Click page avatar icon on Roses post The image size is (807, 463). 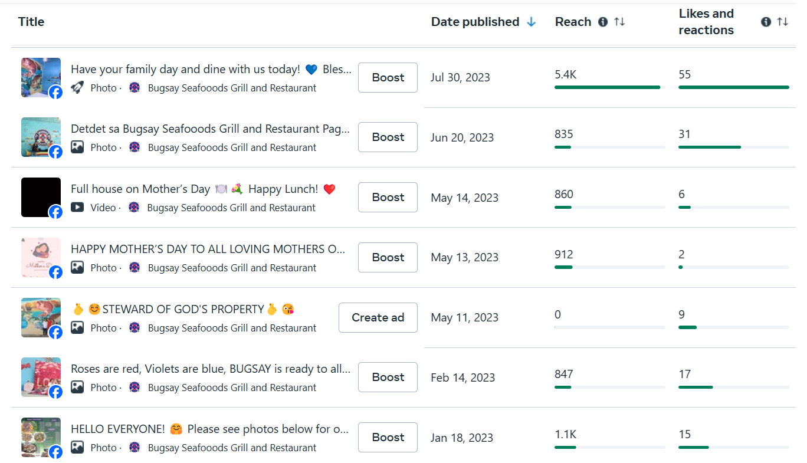(134, 388)
